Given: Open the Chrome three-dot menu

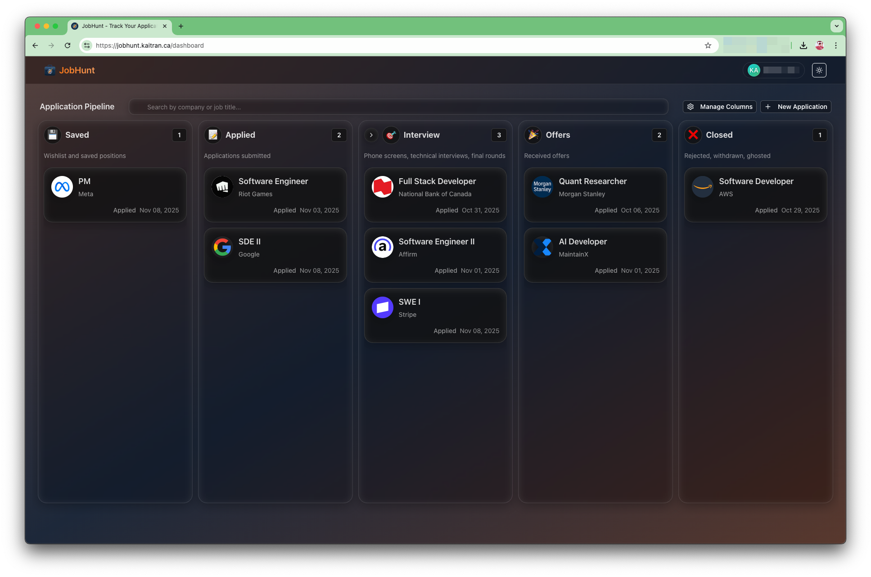Looking at the screenshot, I should click(836, 45).
